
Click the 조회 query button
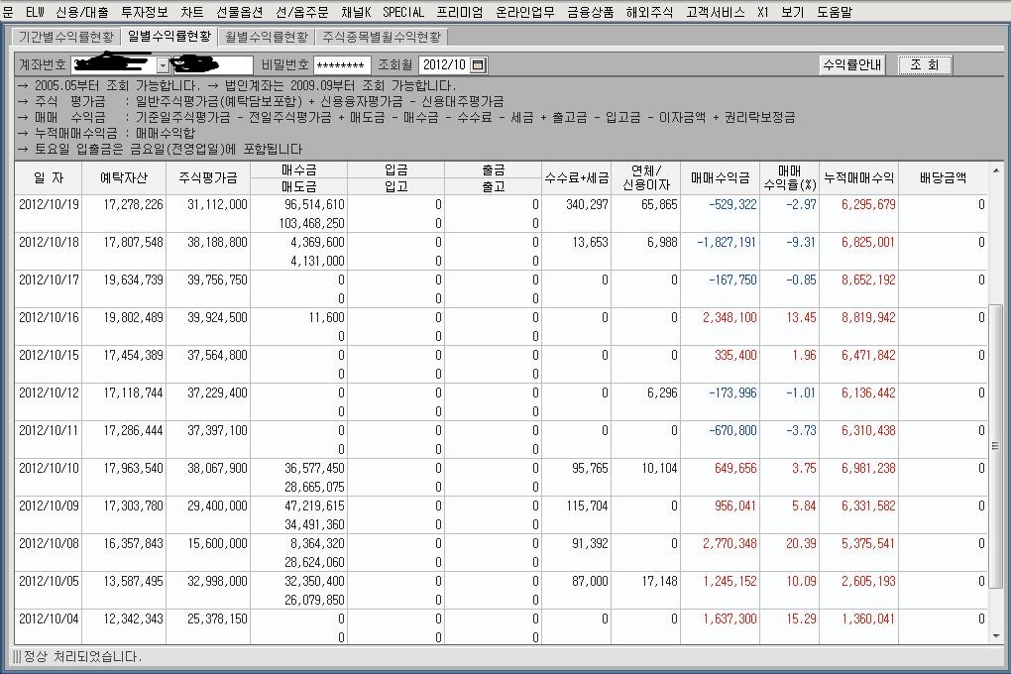(x=924, y=63)
